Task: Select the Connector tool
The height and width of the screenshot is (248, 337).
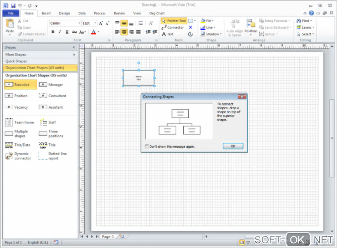Action: pos(173,27)
